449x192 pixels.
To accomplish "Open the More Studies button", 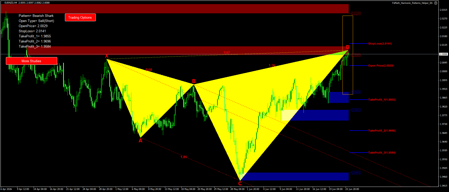I will [31, 61].
